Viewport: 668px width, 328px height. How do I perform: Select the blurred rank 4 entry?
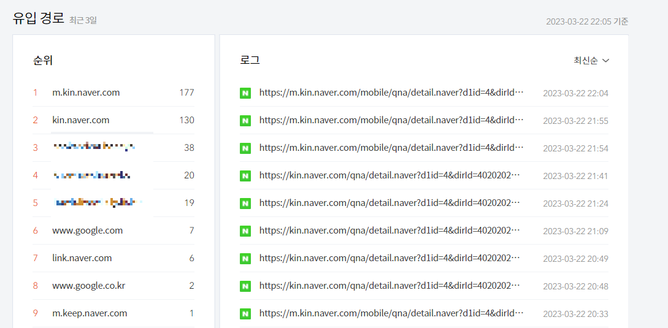(92, 175)
